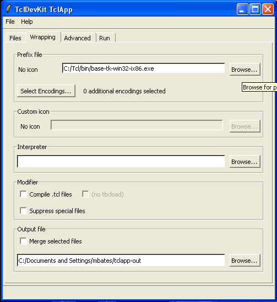The image size is (277, 302).
Task: Maximize the TclApp window
Action: pos(255,9)
